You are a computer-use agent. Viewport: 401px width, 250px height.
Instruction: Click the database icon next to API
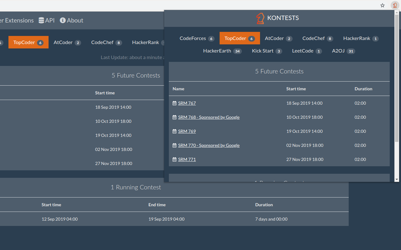[x=41, y=20]
